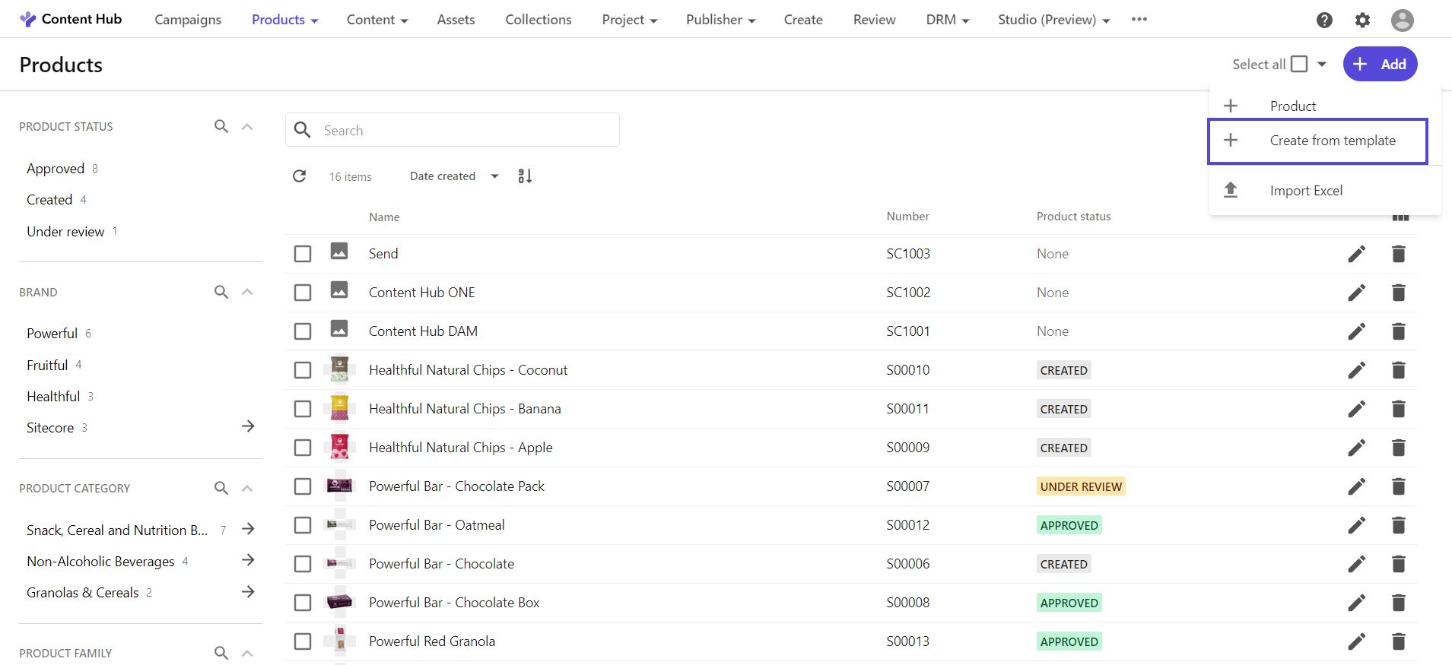Viewport: 1452px width, 665px height.
Task: Search within Product Category facet
Action: (221, 488)
